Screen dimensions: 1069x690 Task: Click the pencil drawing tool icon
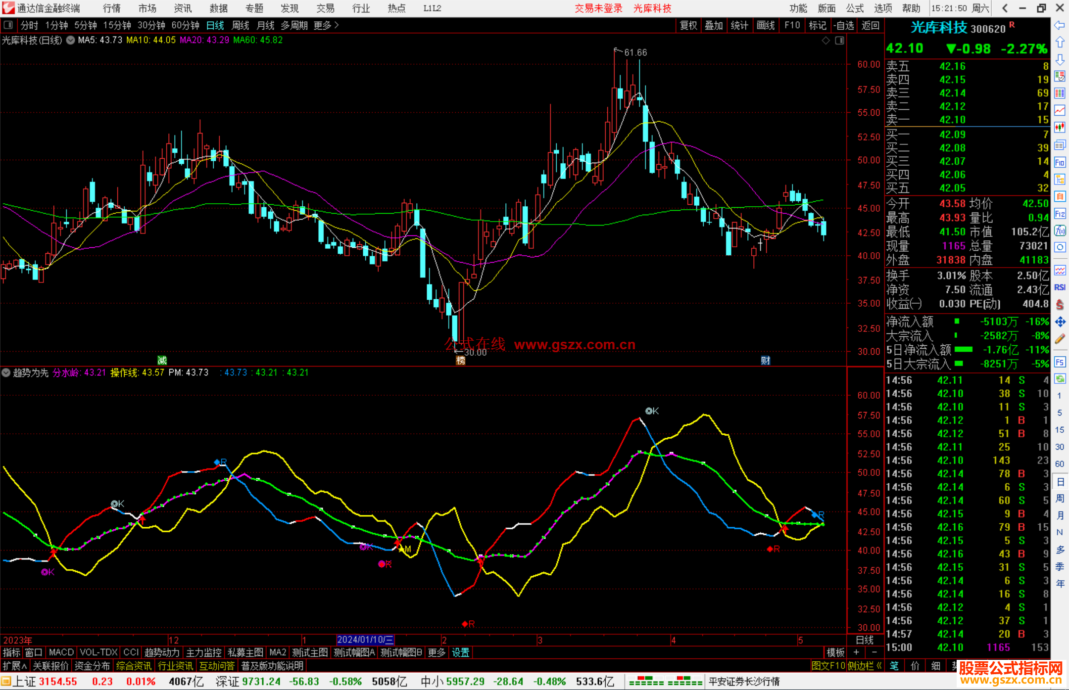click(x=1060, y=339)
